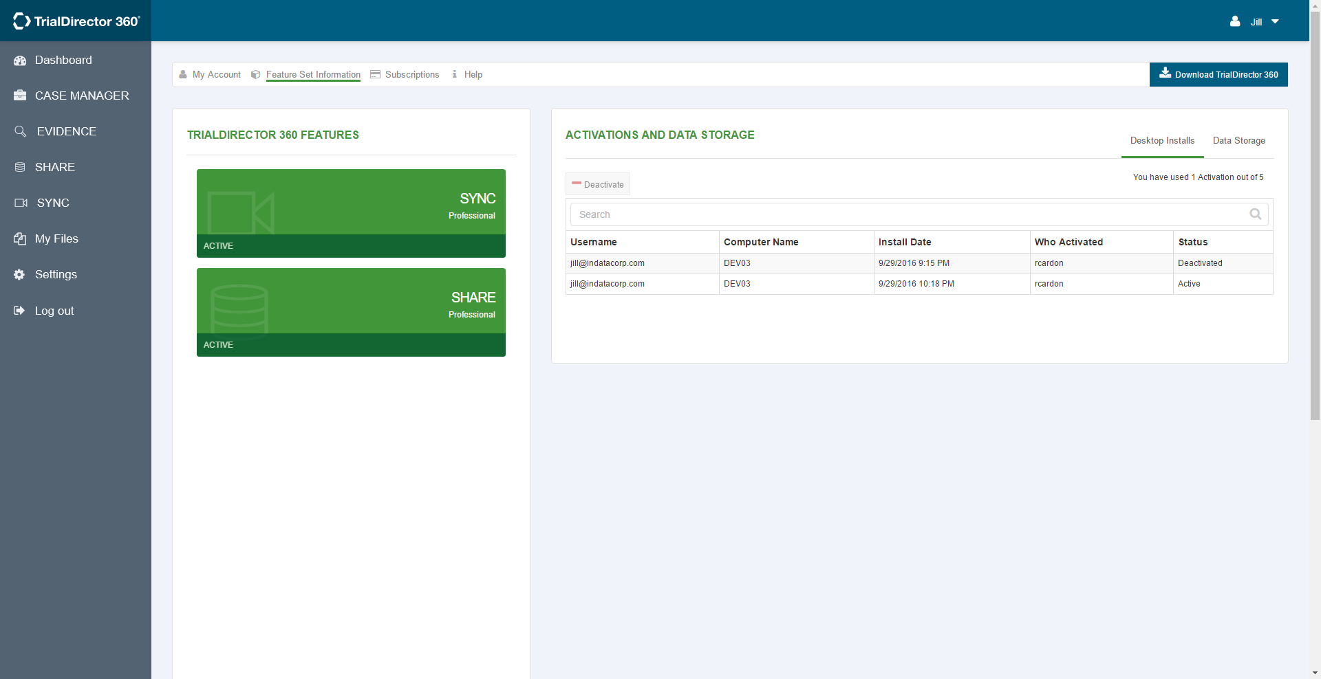The image size is (1321, 679).
Task: Click the My Account person icon
Action: pos(183,74)
